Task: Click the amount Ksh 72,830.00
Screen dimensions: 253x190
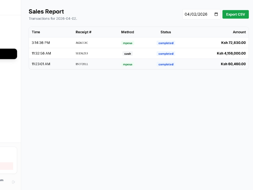Action: click(x=233, y=43)
